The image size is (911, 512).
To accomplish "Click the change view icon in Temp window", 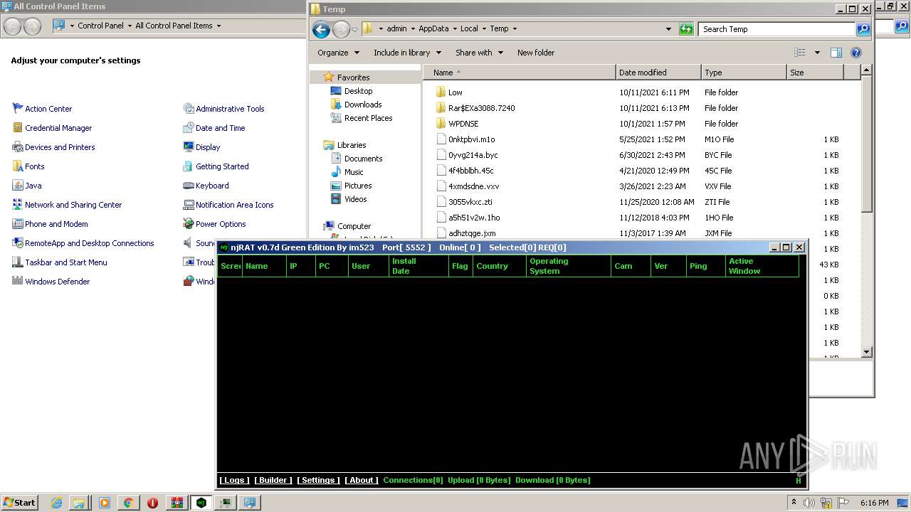I will coord(800,53).
